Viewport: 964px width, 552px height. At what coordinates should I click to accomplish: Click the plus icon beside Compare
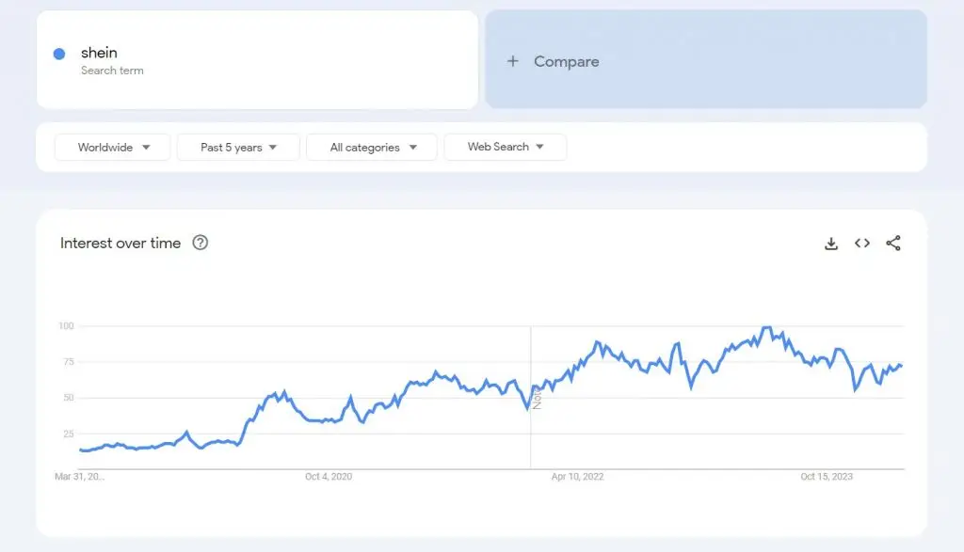click(x=513, y=61)
